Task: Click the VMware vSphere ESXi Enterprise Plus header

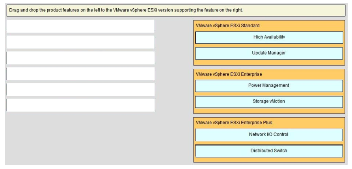Action: (x=234, y=123)
